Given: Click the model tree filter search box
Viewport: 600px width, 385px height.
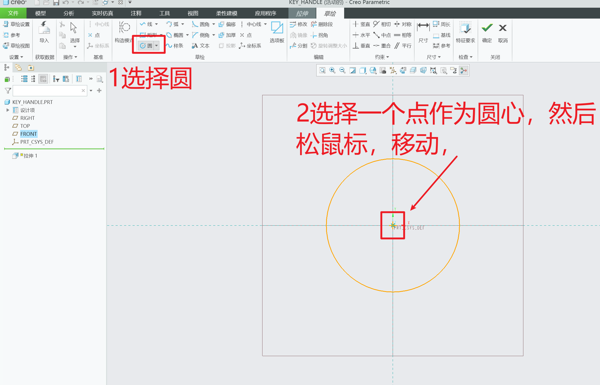Looking at the screenshot, I should point(48,90).
